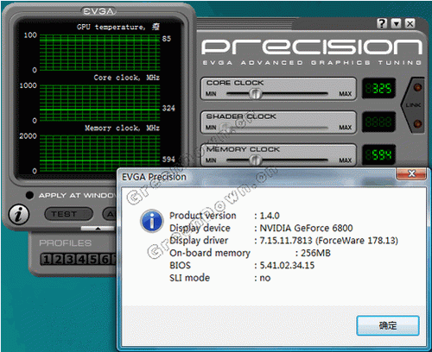Close the EVGA Precision main window
Screen dimensions: 432x352
pyautogui.click(x=410, y=23)
